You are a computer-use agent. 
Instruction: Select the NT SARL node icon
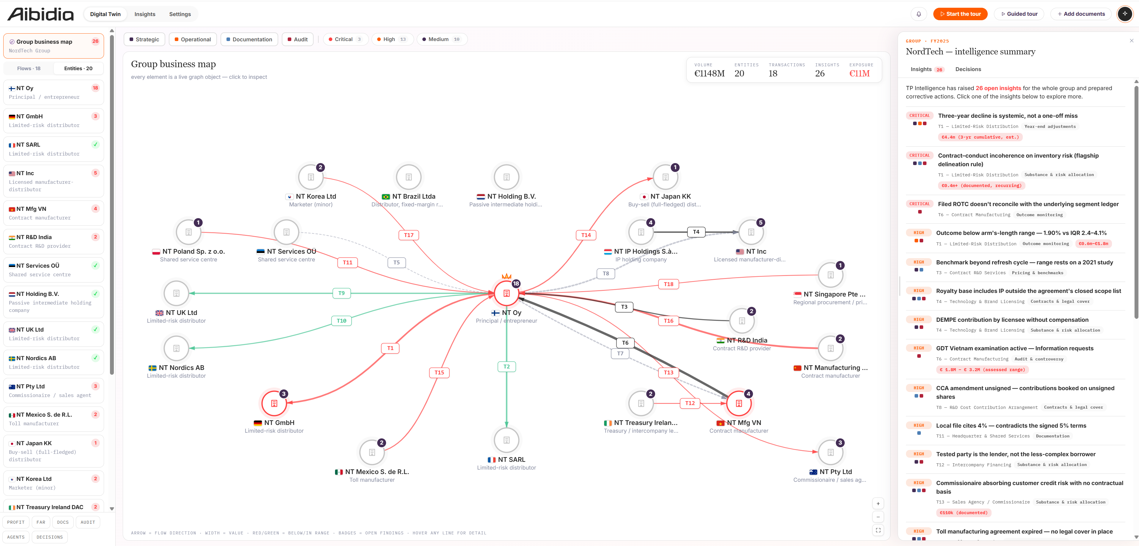506,440
